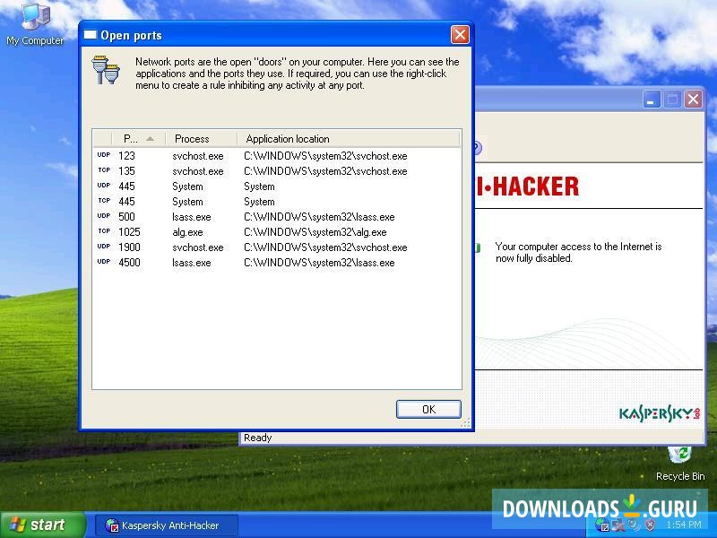Select the TCP icon for port 135

pos(104,170)
